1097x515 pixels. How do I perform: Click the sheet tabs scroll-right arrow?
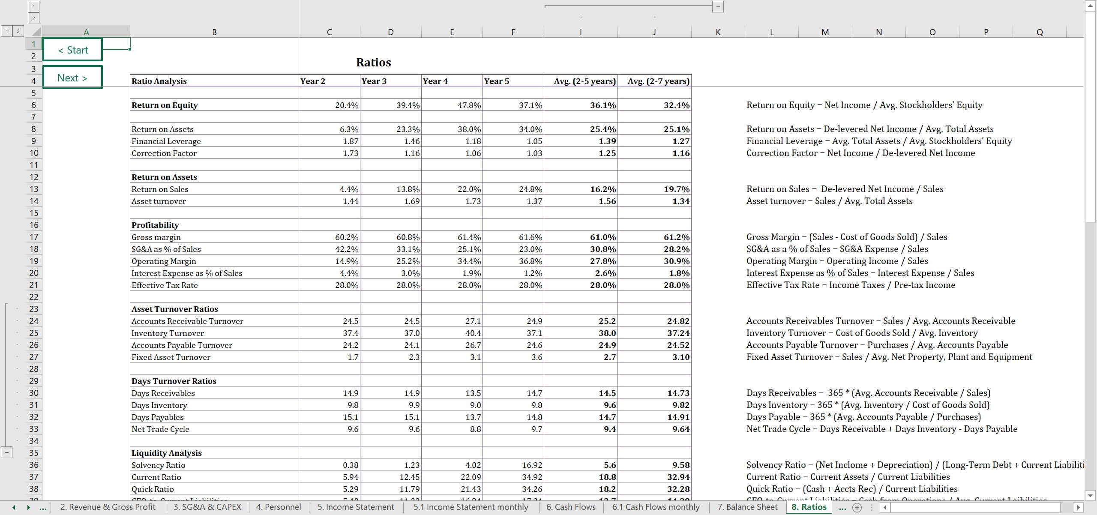tap(28, 507)
